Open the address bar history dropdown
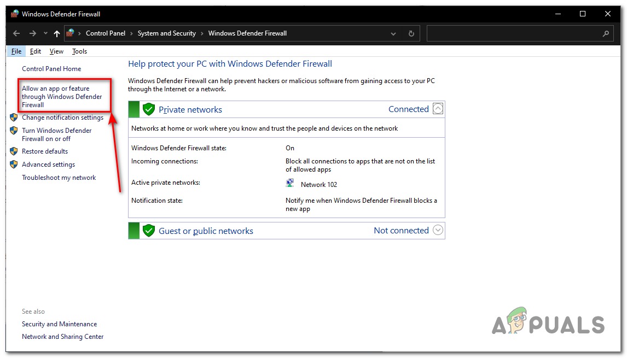This screenshot has width=627, height=358. pos(393,33)
